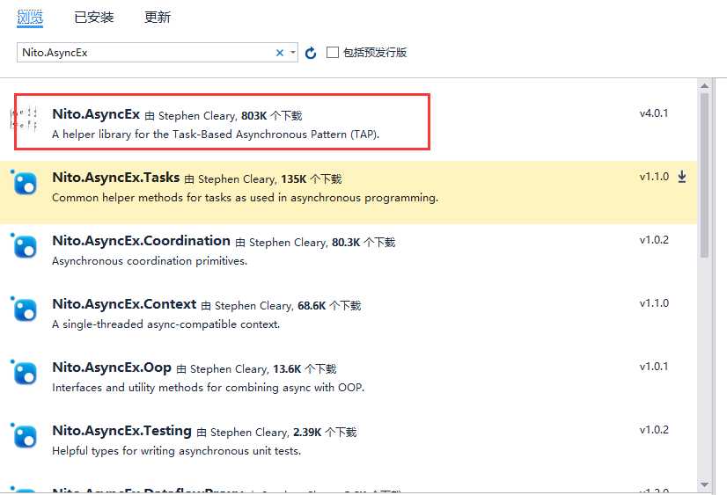Select the Nito.AsyncEx.Tasks package title
This screenshot has width=727, height=495.
116,178
